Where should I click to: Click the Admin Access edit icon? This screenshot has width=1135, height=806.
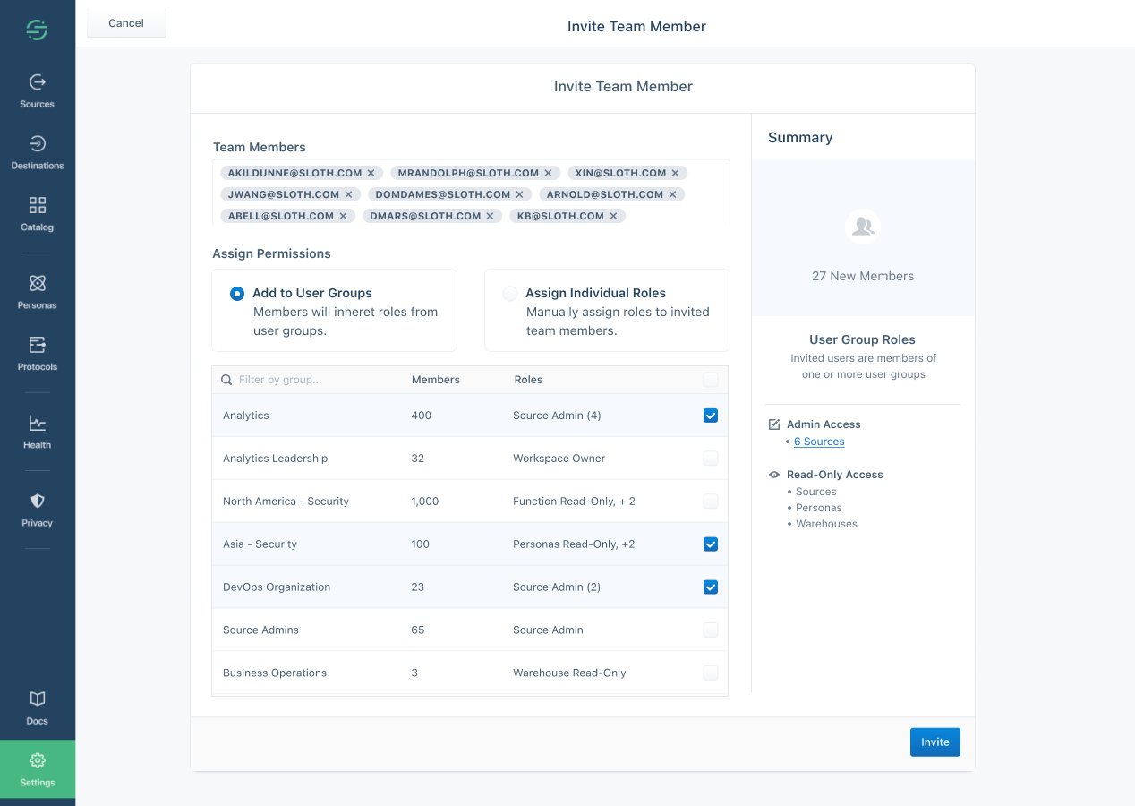(774, 424)
